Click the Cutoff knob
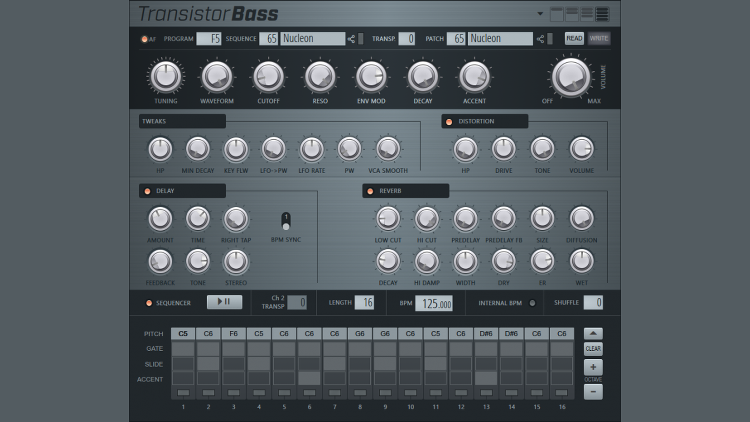 [268, 76]
